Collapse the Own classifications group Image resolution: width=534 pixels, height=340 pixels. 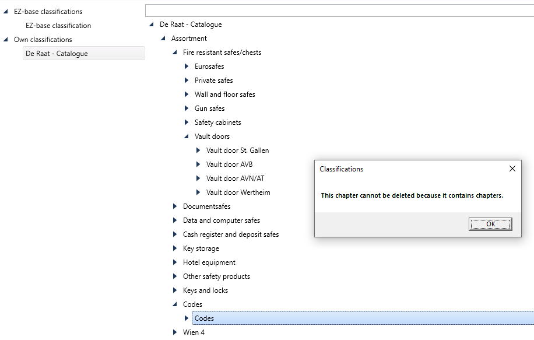click(x=5, y=40)
